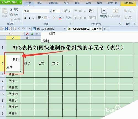Open the font name dropdown arrow

pos(50,11)
